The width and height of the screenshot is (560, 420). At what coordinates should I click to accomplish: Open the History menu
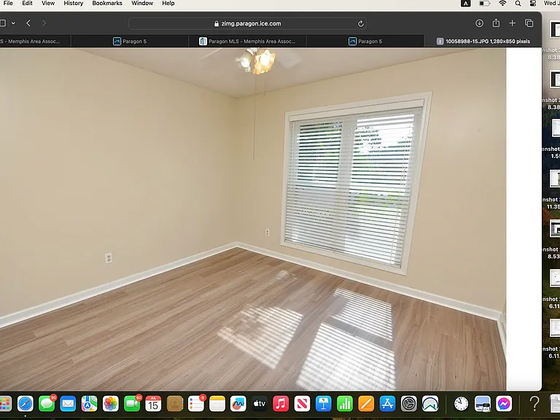[x=73, y=3]
